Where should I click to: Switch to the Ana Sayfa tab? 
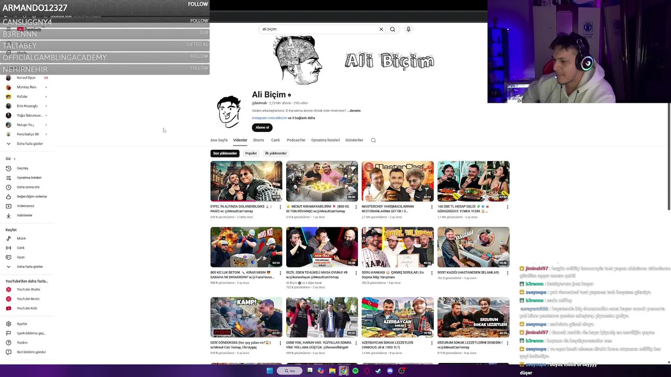[219, 140]
